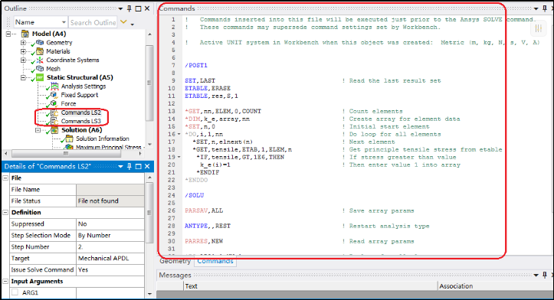The image size is (554, 300).
Task: Open the Outline panel options arrow
Action: 120,8
